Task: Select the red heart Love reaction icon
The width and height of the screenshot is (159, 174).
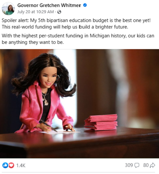Action: coord(11,165)
